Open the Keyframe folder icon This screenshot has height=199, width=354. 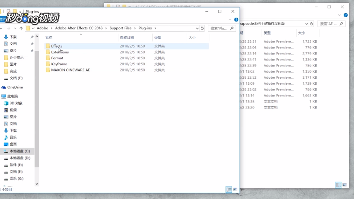[x=48, y=64]
